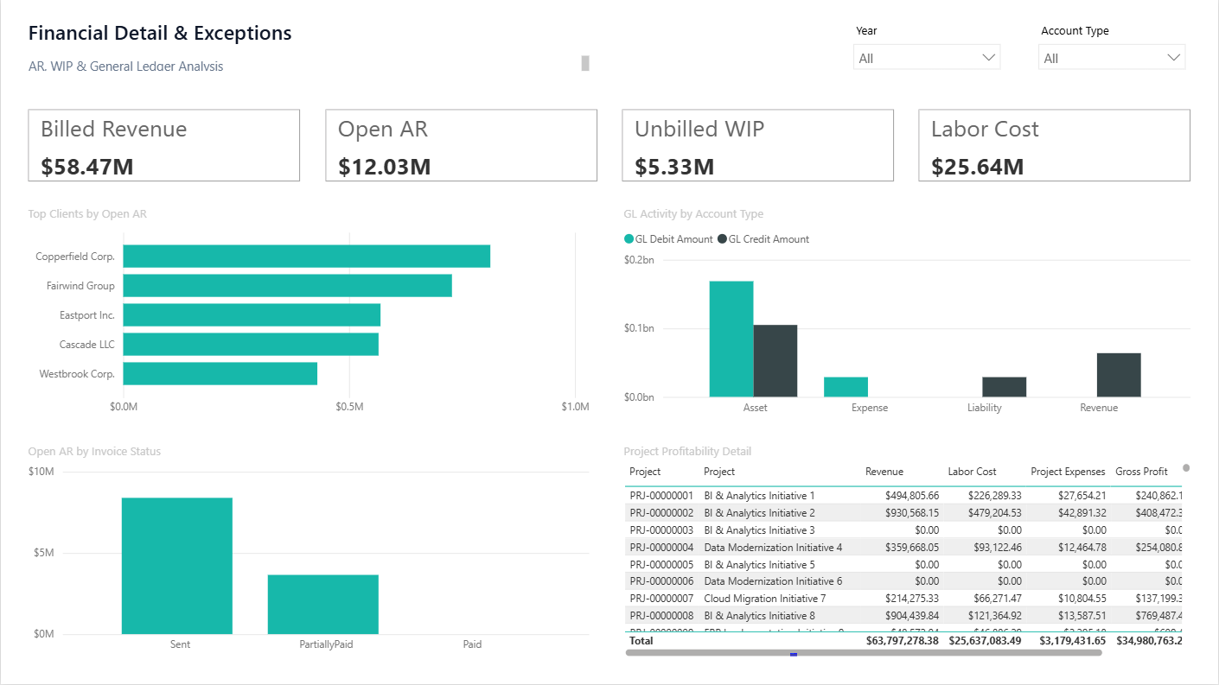Viewport: 1219px width, 685px height.
Task: Select the Open AR $12.03M card
Action: [461, 145]
